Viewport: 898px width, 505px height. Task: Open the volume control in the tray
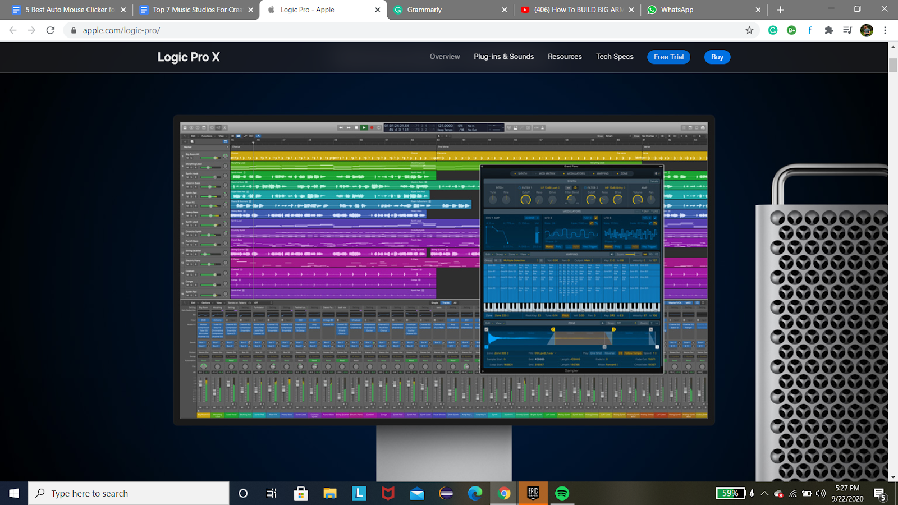(x=821, y=493)
